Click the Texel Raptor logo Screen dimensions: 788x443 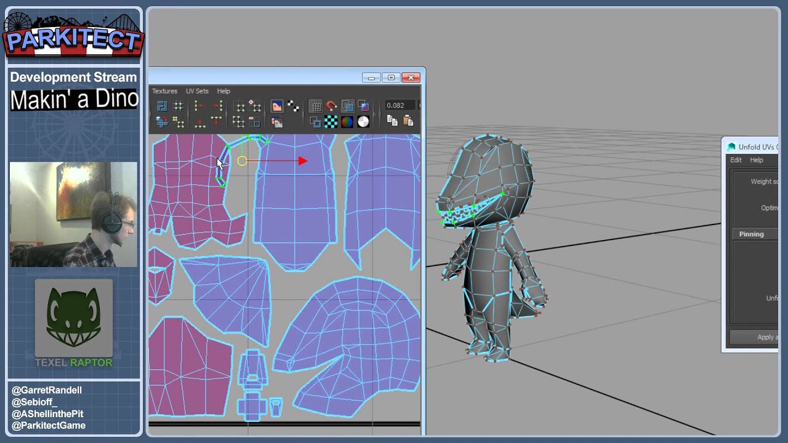(74, 323)
